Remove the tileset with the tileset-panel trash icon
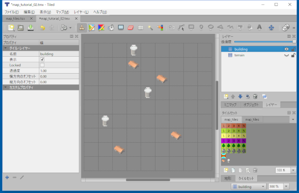Screen dimensions: 299x193 (x=255, y=170)
